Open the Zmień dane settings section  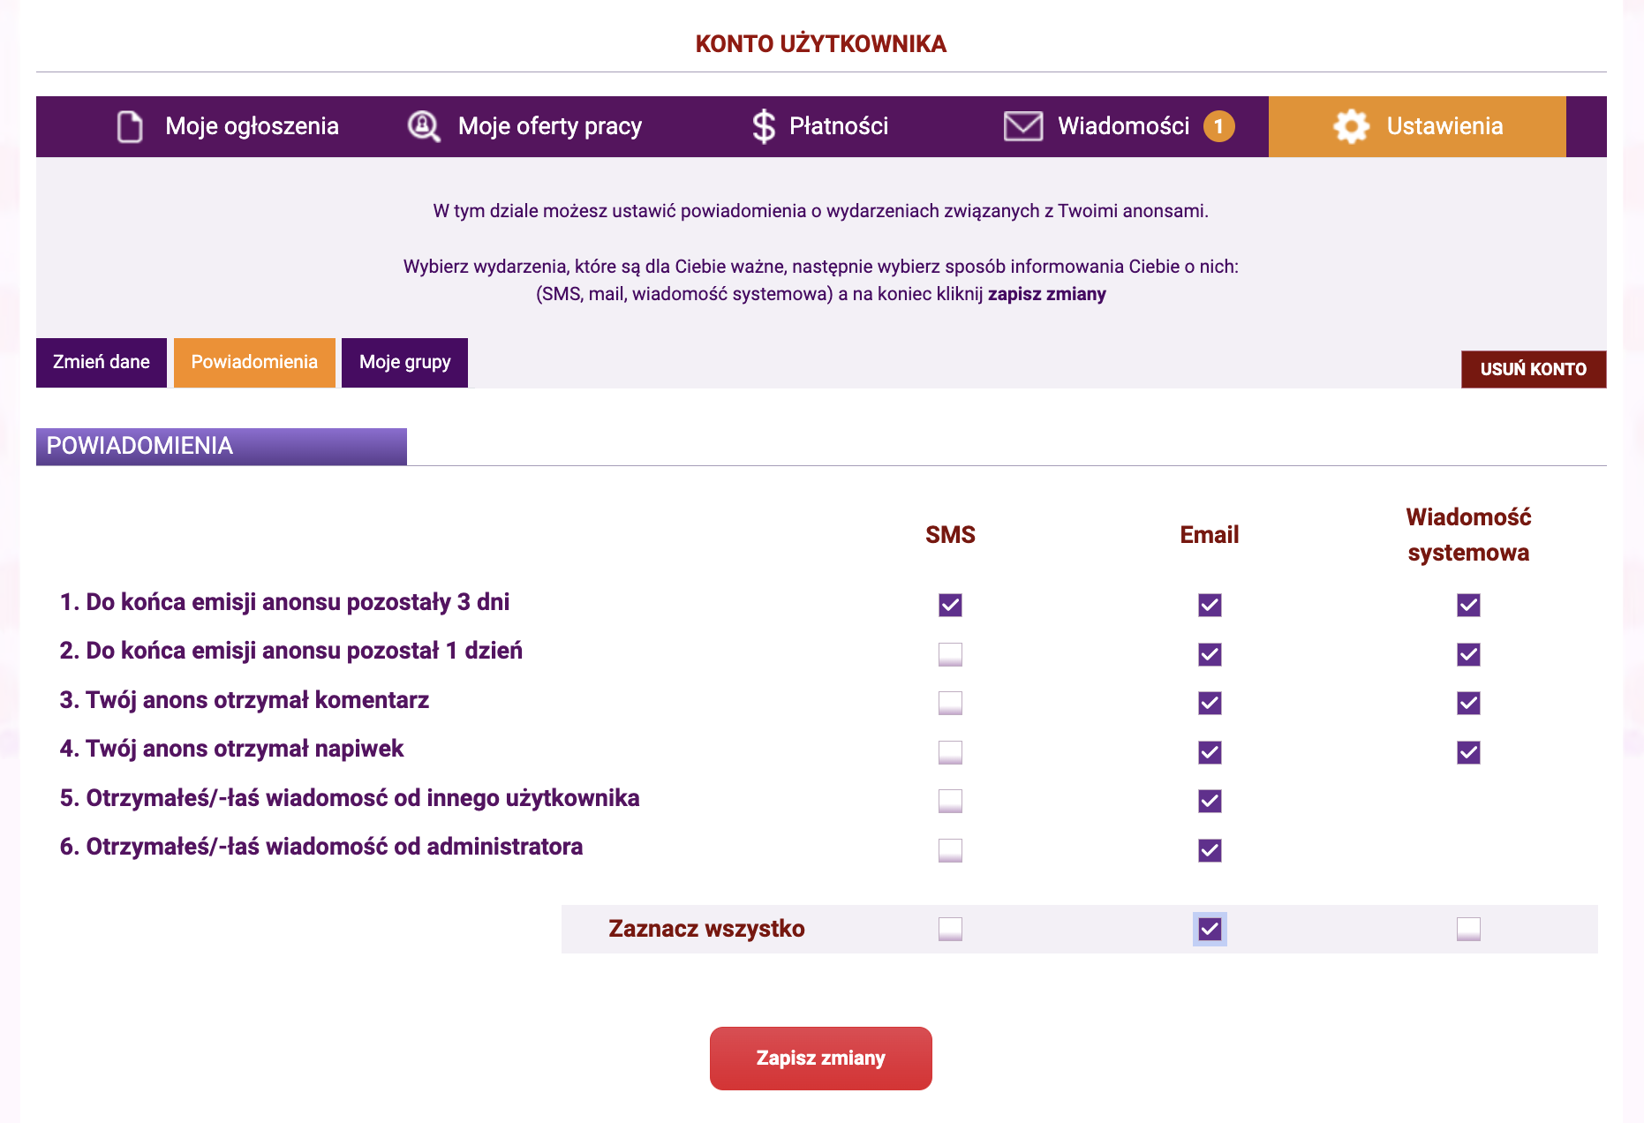(102, 362)
